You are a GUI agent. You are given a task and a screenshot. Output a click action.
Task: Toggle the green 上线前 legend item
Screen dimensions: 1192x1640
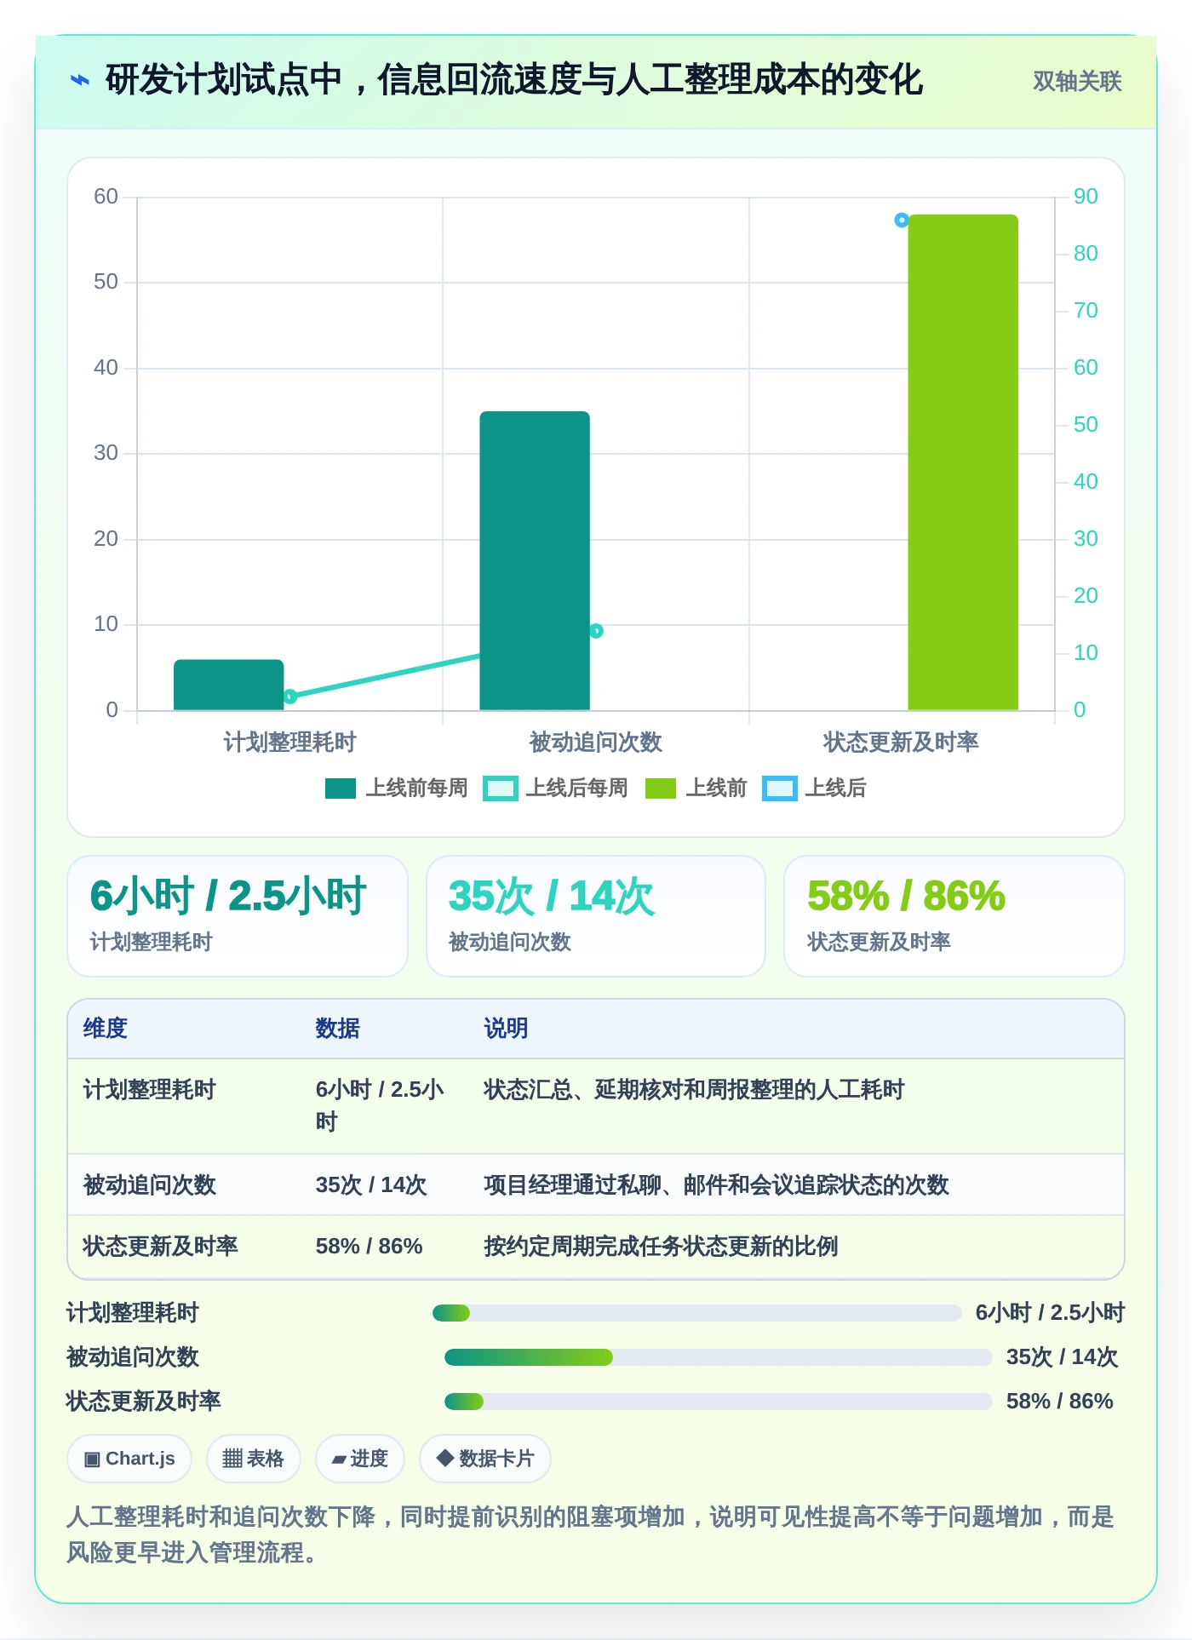tap(696, 788)
